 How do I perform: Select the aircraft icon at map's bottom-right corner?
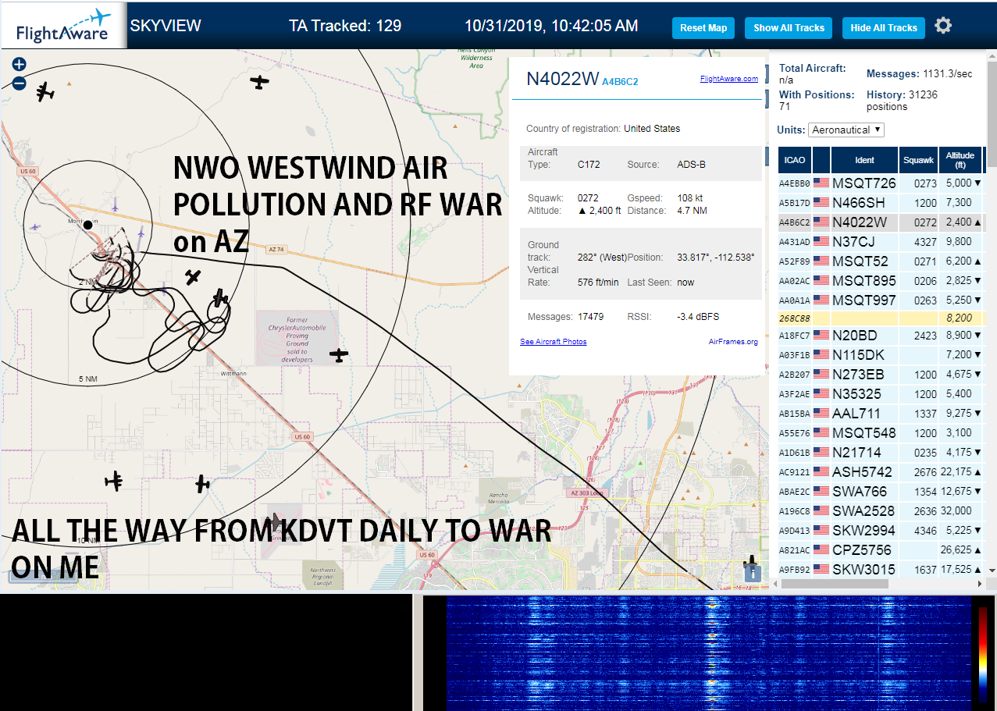tap(752, 563)
